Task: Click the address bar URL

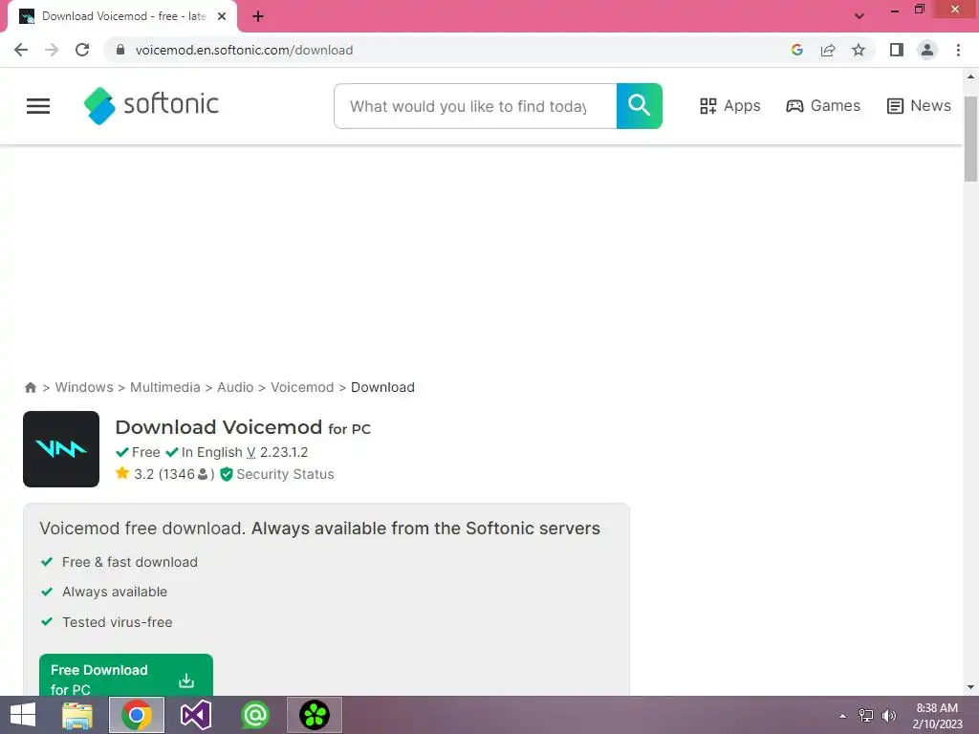Action: pyautogui.click(x=244, y=50)
